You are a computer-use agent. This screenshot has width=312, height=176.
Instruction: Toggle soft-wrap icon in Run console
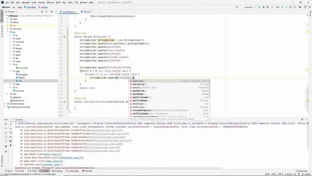coord(11,132)
